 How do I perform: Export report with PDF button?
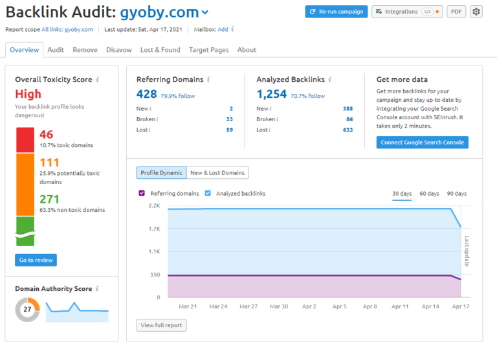click(x=456, y=12)
